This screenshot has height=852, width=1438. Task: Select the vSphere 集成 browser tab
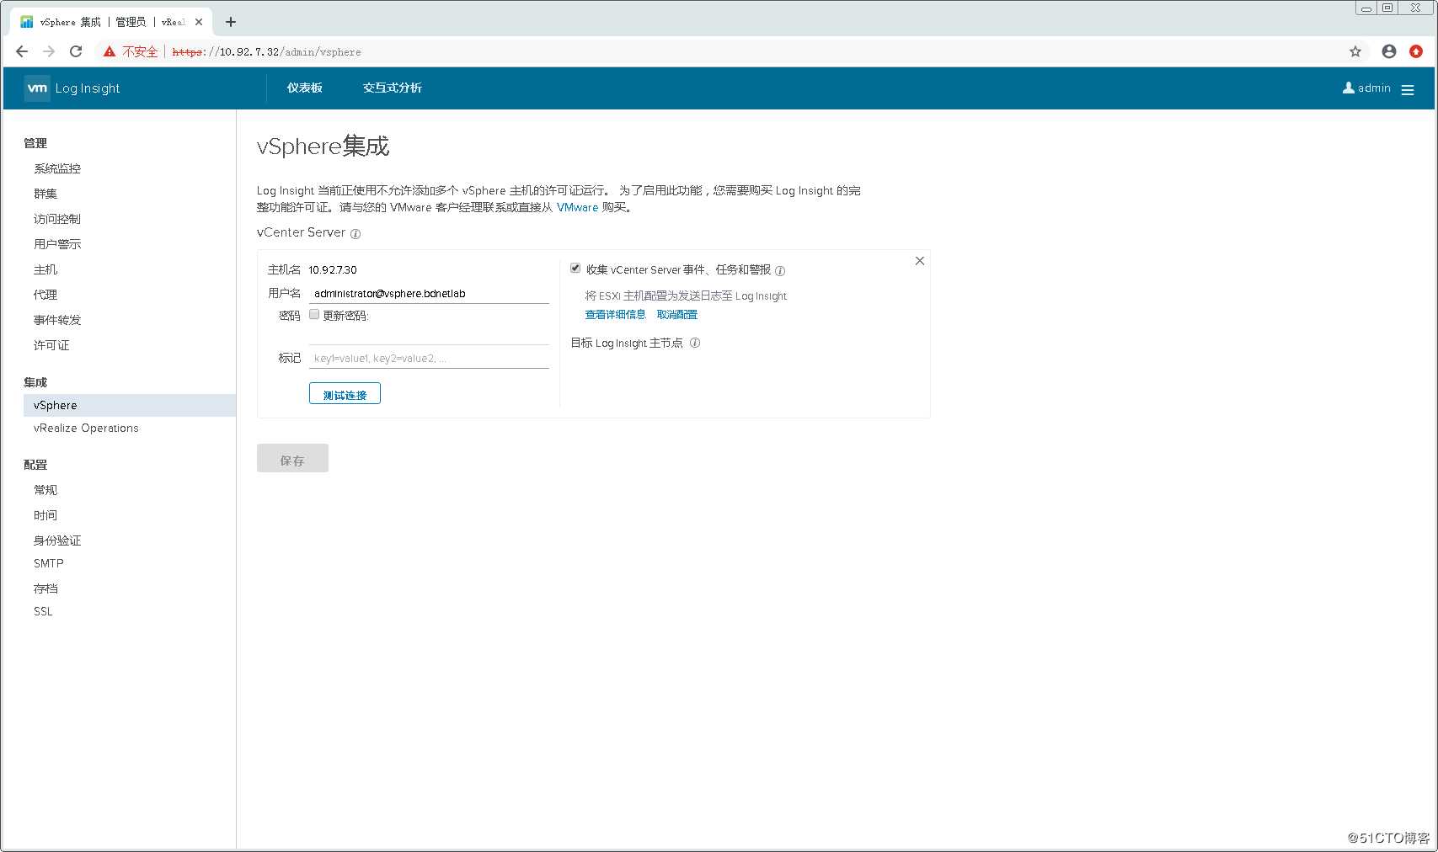[110, 22]
